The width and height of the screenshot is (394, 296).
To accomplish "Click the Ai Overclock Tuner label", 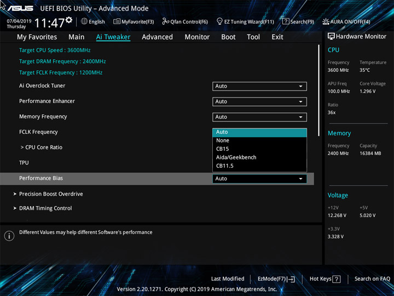I will pos(42,86).
